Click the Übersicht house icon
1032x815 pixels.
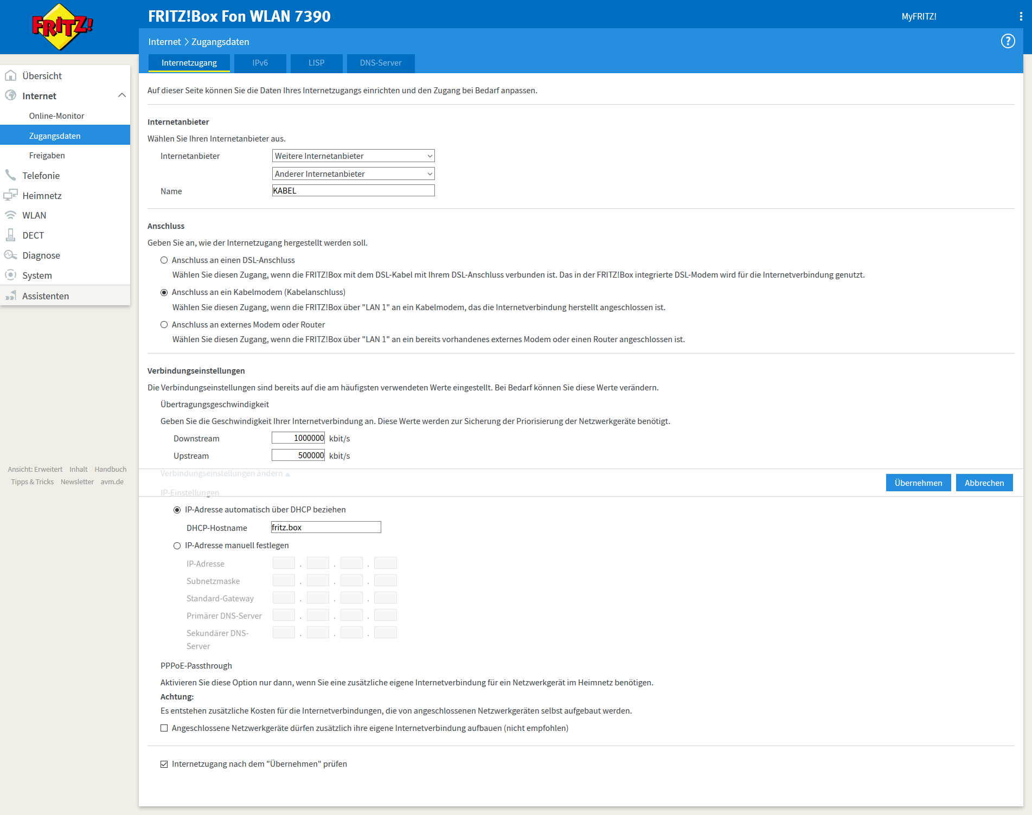pos(10,75)
